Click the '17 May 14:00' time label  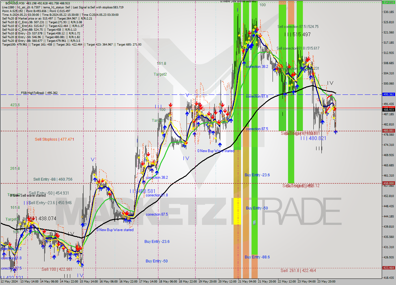click(x=148, y=282)
